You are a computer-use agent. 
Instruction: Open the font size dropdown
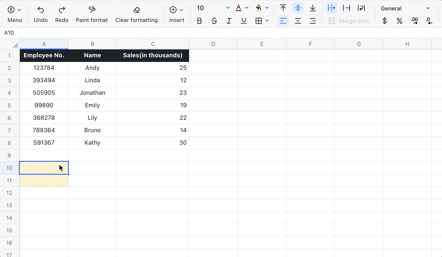[x=228, y=8]
